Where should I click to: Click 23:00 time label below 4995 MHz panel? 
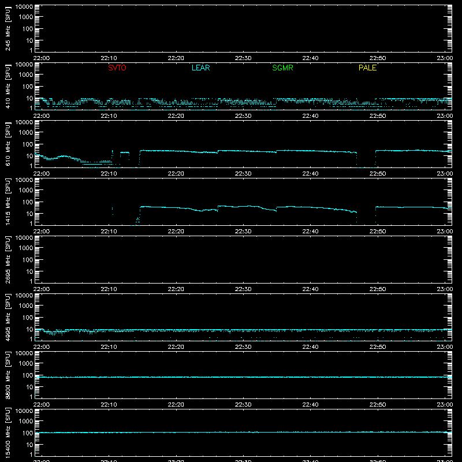pyautogui.click(x=445, y=347)
